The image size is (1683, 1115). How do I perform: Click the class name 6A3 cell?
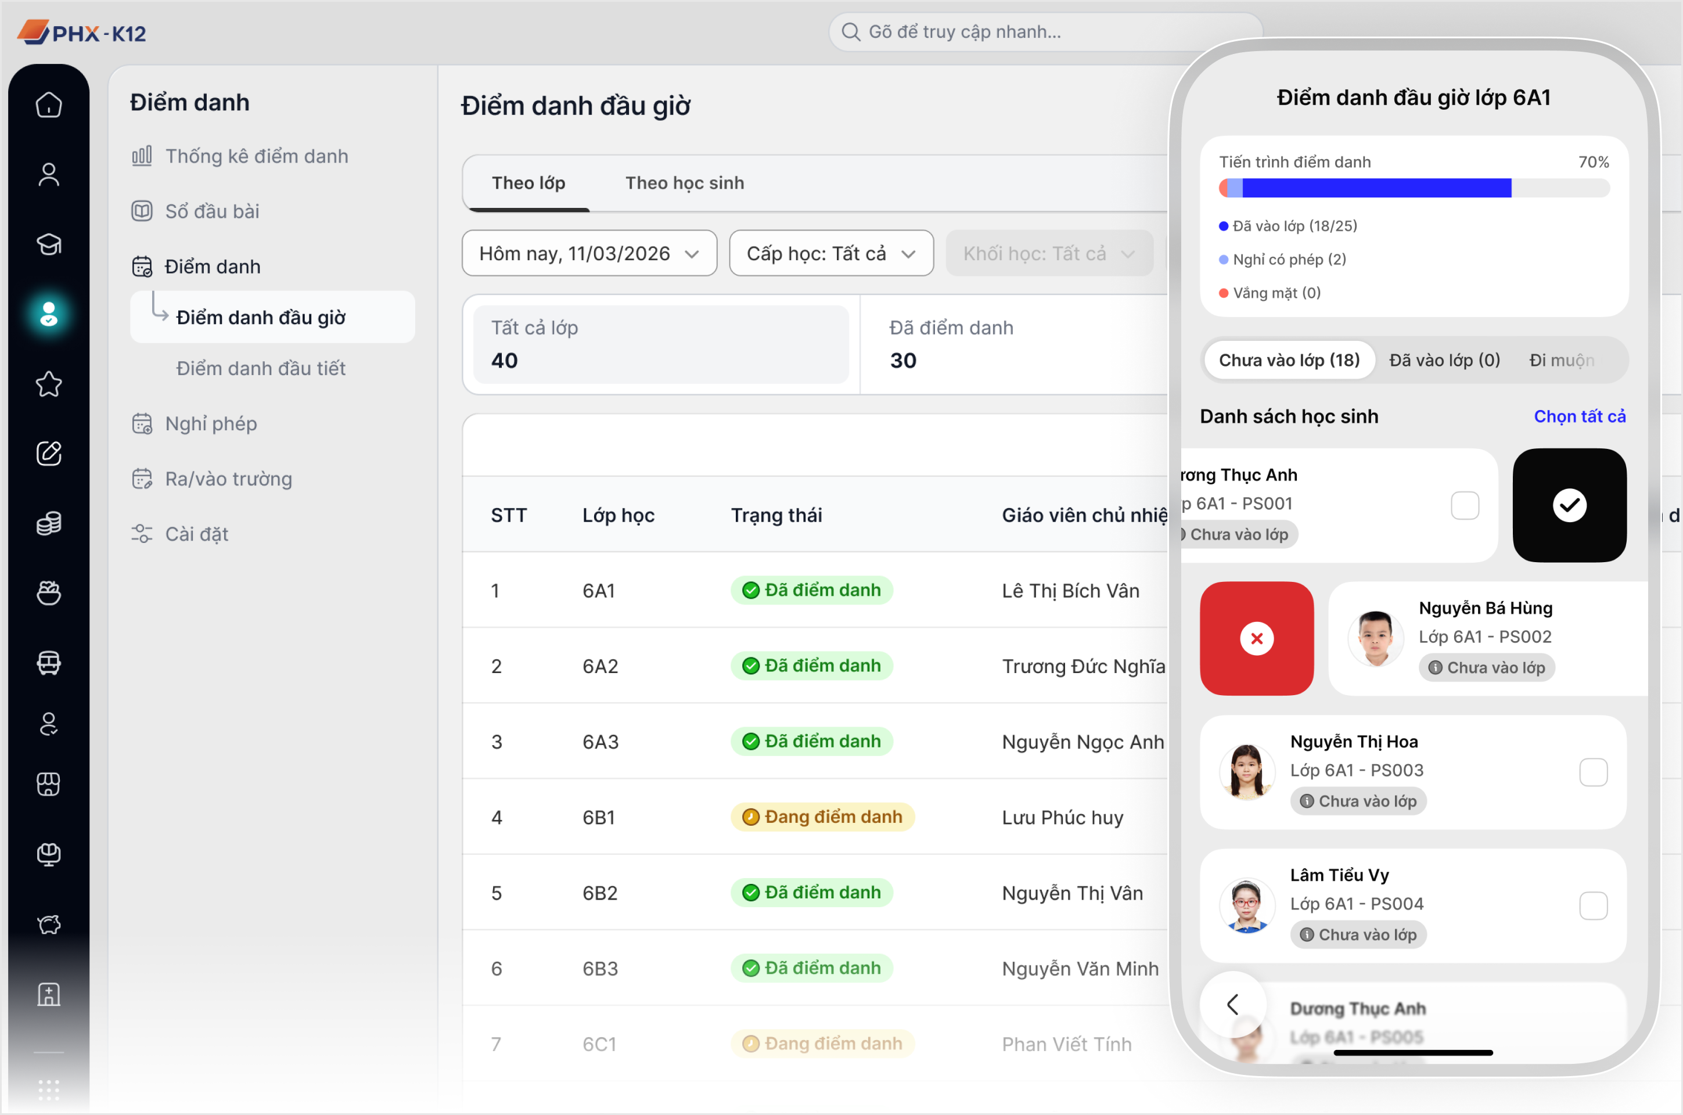pos(601,742)
